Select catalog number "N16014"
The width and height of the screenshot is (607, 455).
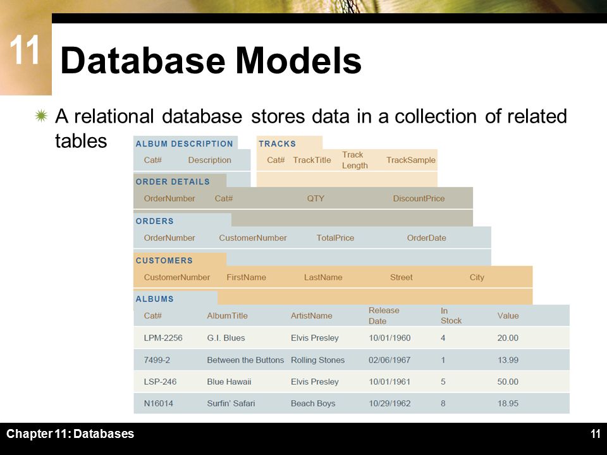coord(158,403)
